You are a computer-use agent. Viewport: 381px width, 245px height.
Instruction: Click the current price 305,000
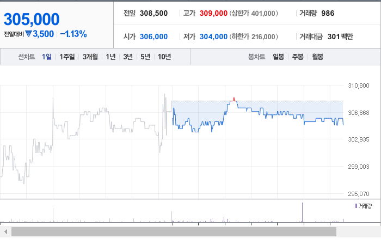[32, 19]
